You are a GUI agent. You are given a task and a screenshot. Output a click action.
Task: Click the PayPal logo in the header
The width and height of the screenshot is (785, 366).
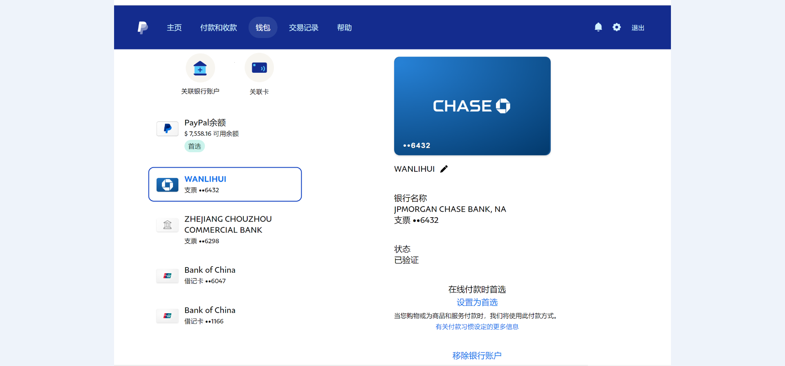click(143, 28)
